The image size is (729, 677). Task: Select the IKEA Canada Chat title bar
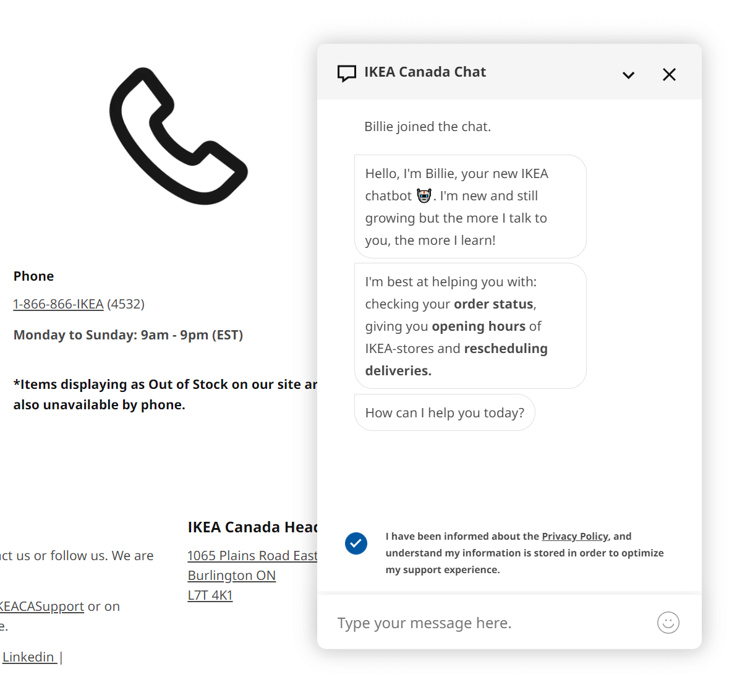click(425, 72)
